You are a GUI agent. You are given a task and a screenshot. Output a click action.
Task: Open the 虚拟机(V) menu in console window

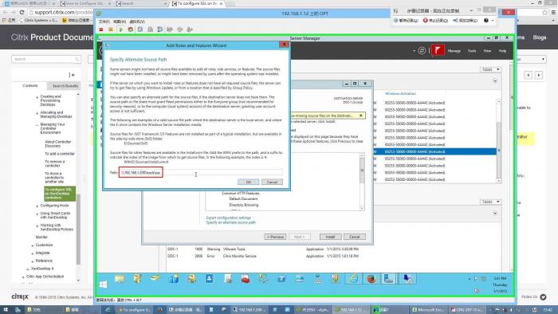(x=137, y=22)
